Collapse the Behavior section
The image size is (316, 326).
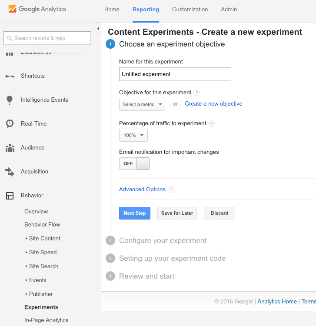(32, 196)
